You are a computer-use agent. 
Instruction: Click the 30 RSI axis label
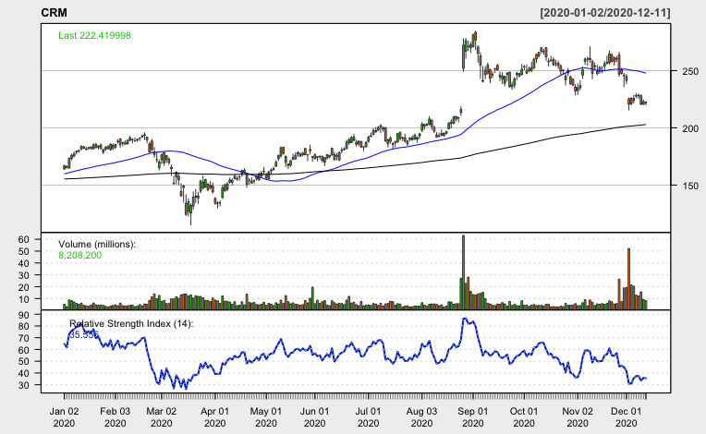point(24,385)
